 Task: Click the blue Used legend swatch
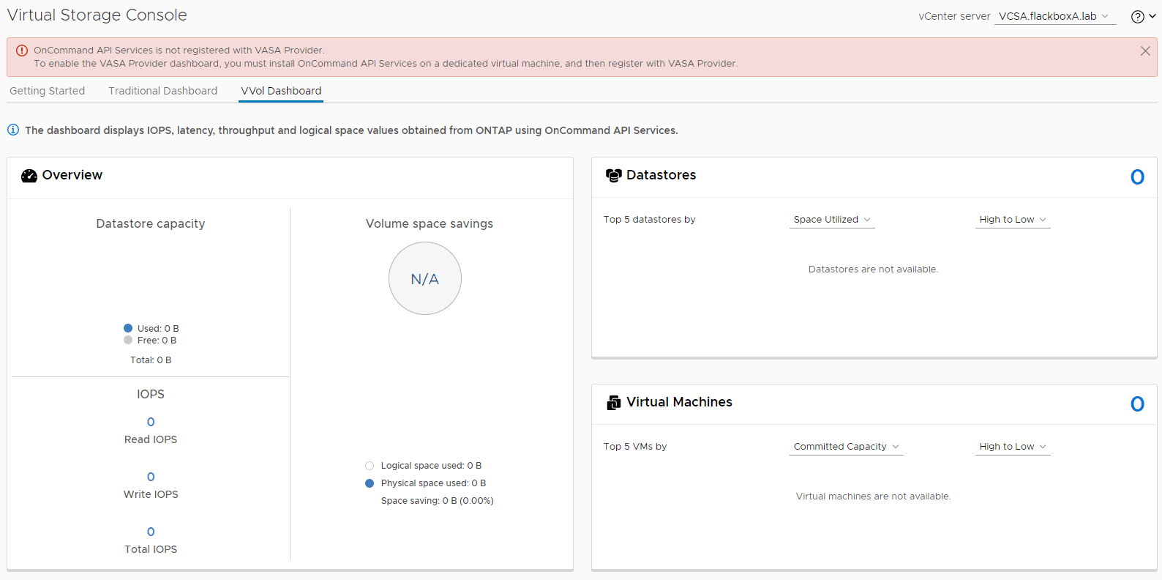pos(128,328)
